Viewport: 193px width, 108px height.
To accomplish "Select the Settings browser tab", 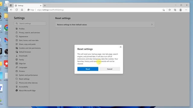I will coord(28,6).
